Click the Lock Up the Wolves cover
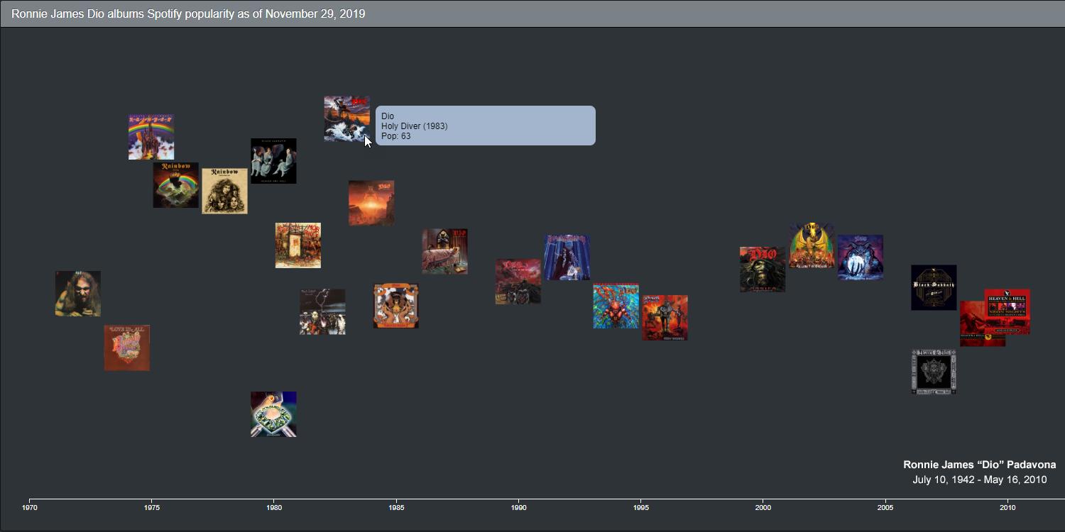 [x=518, y=282]
